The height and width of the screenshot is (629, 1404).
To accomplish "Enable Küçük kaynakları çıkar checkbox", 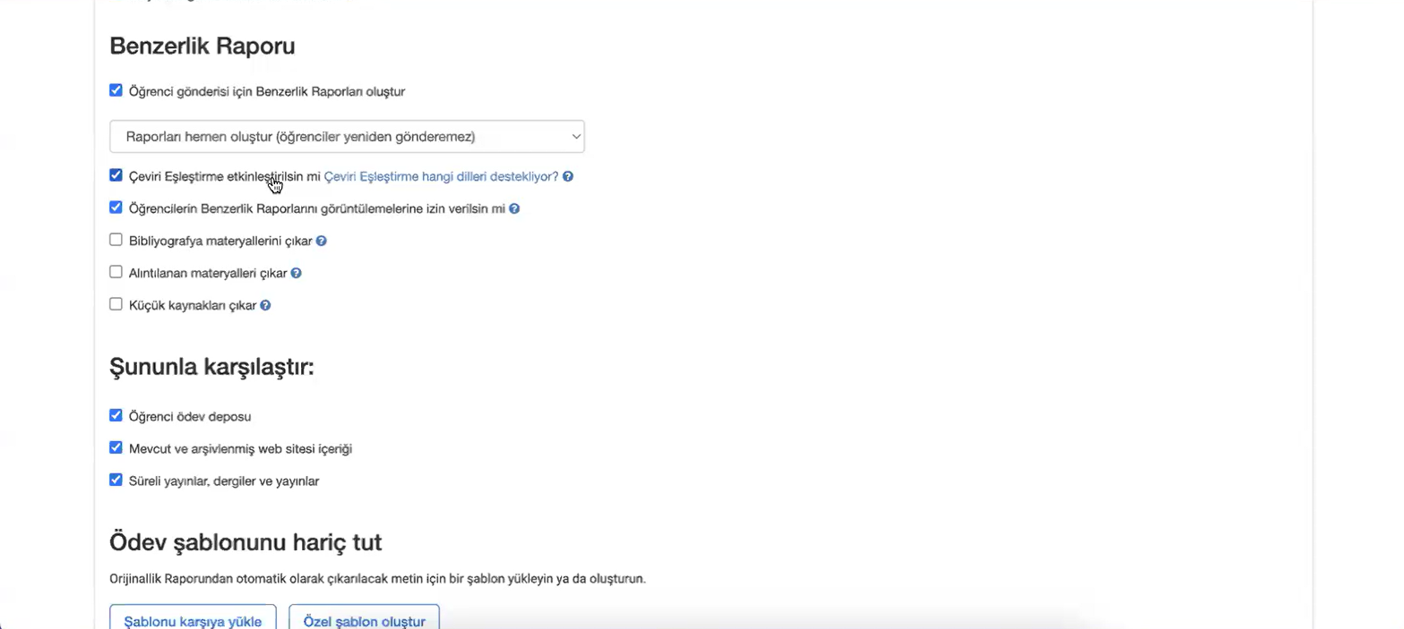I will (x=116, y=304).
